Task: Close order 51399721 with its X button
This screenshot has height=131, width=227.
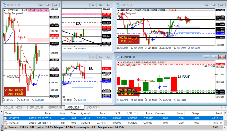Action: pos(221,123)
